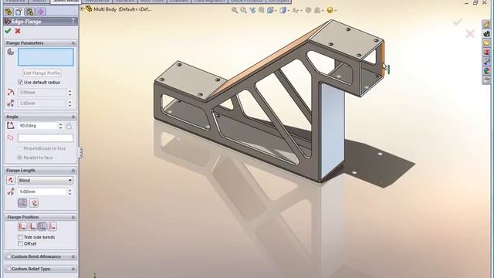
Task: Select Inner Virtual Sharp length option
Action: tap(34, 203)
